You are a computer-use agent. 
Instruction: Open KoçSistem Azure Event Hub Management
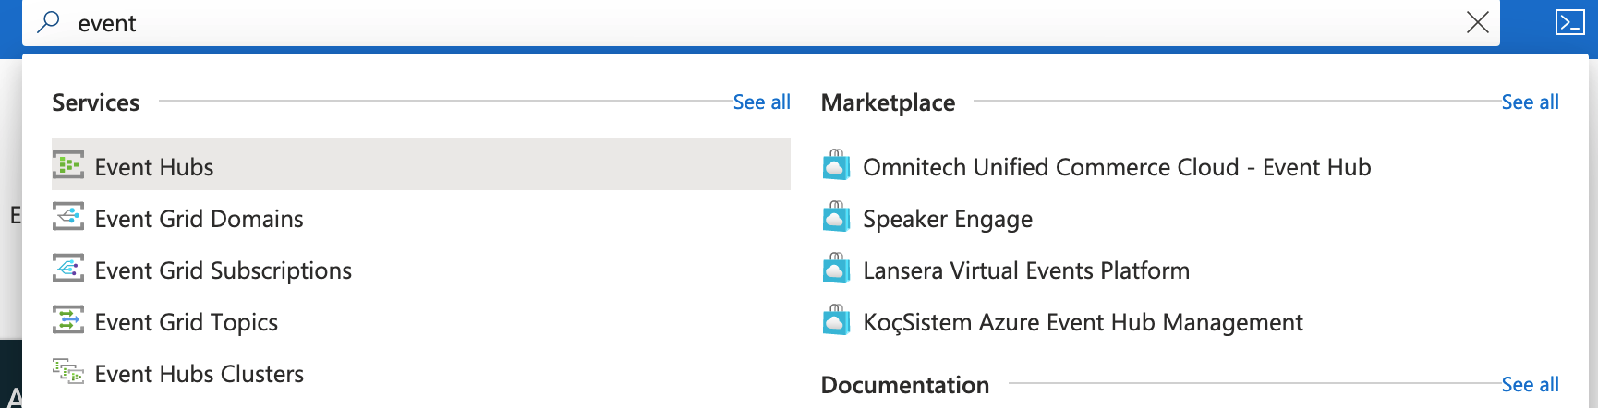(1083, 322)
